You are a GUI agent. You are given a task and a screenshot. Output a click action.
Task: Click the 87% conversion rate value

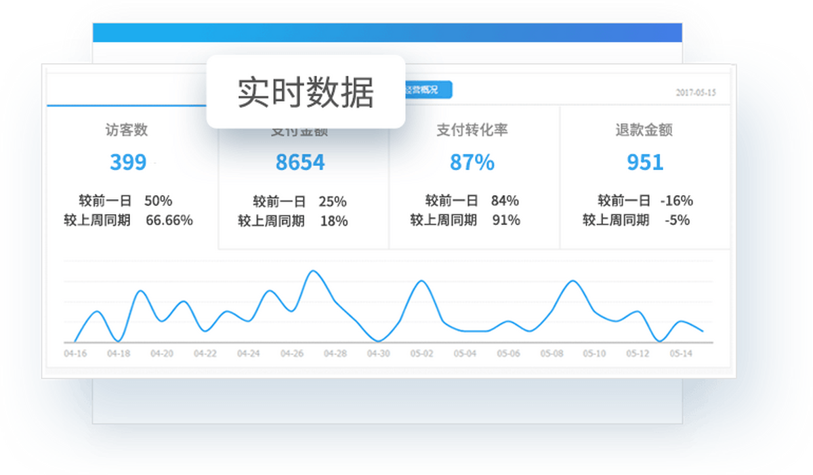click(472, 162)
